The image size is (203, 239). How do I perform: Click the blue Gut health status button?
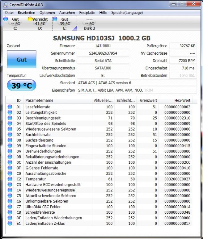22,59
